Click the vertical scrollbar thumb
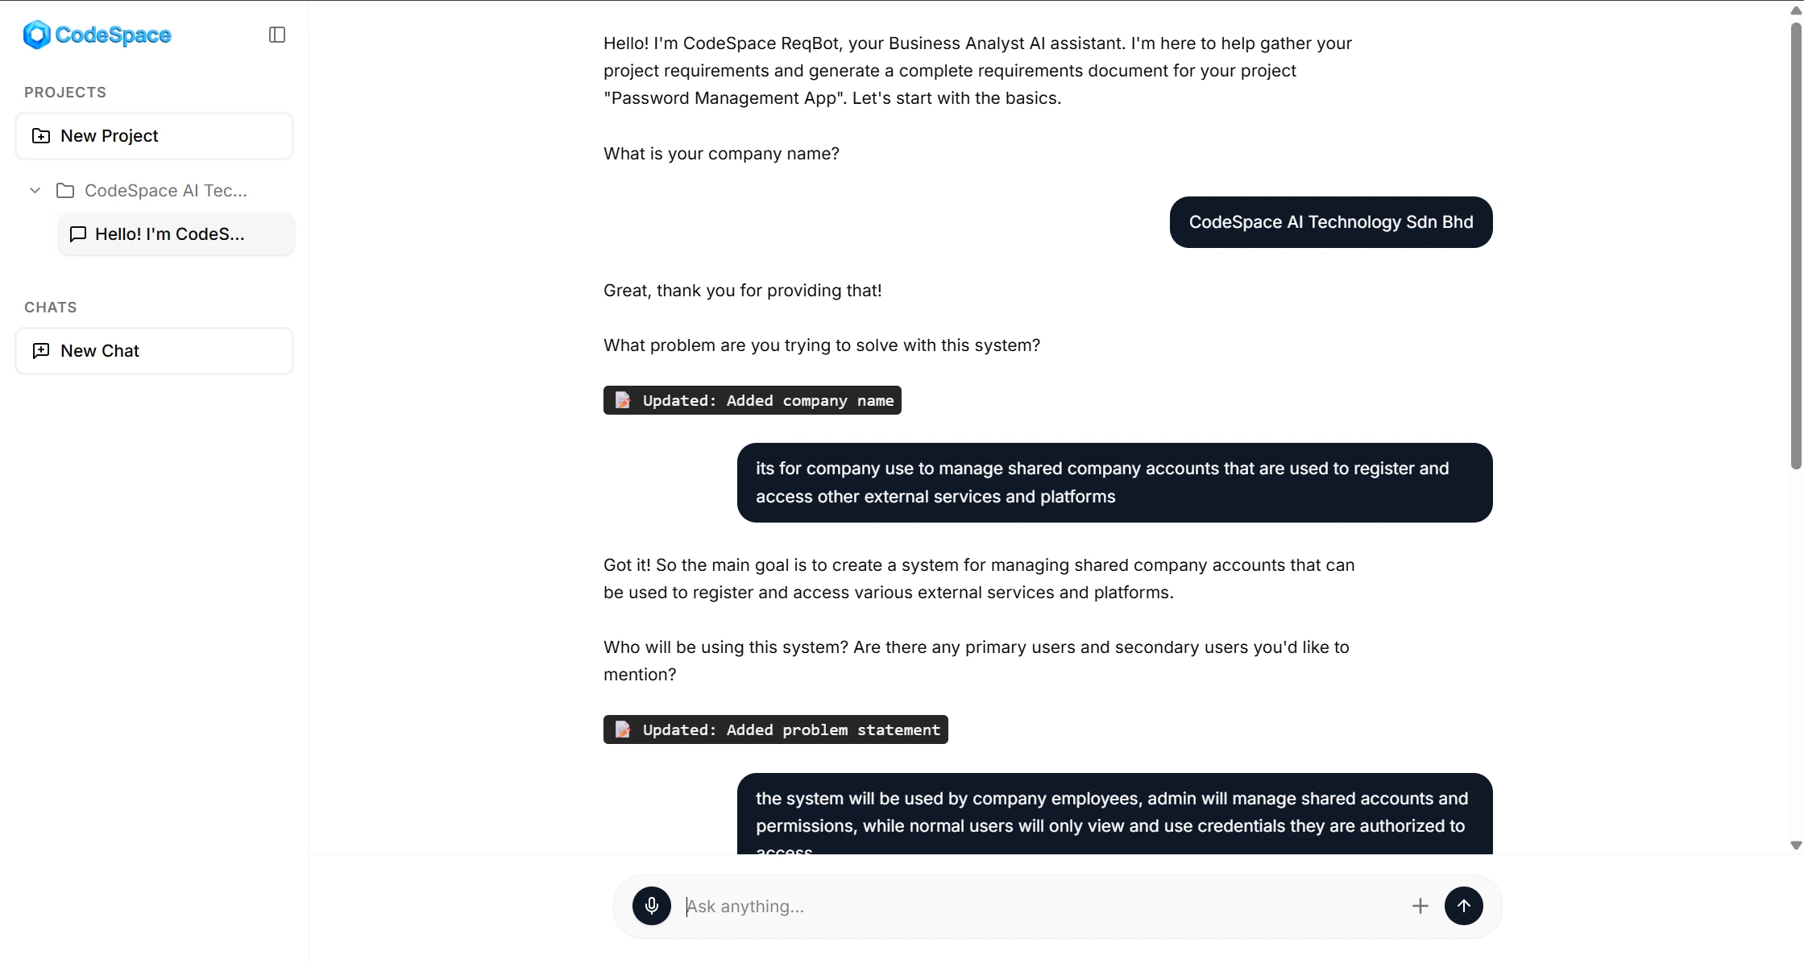The width and height of the screenshot is (1804, 963). pos(1796,242)
